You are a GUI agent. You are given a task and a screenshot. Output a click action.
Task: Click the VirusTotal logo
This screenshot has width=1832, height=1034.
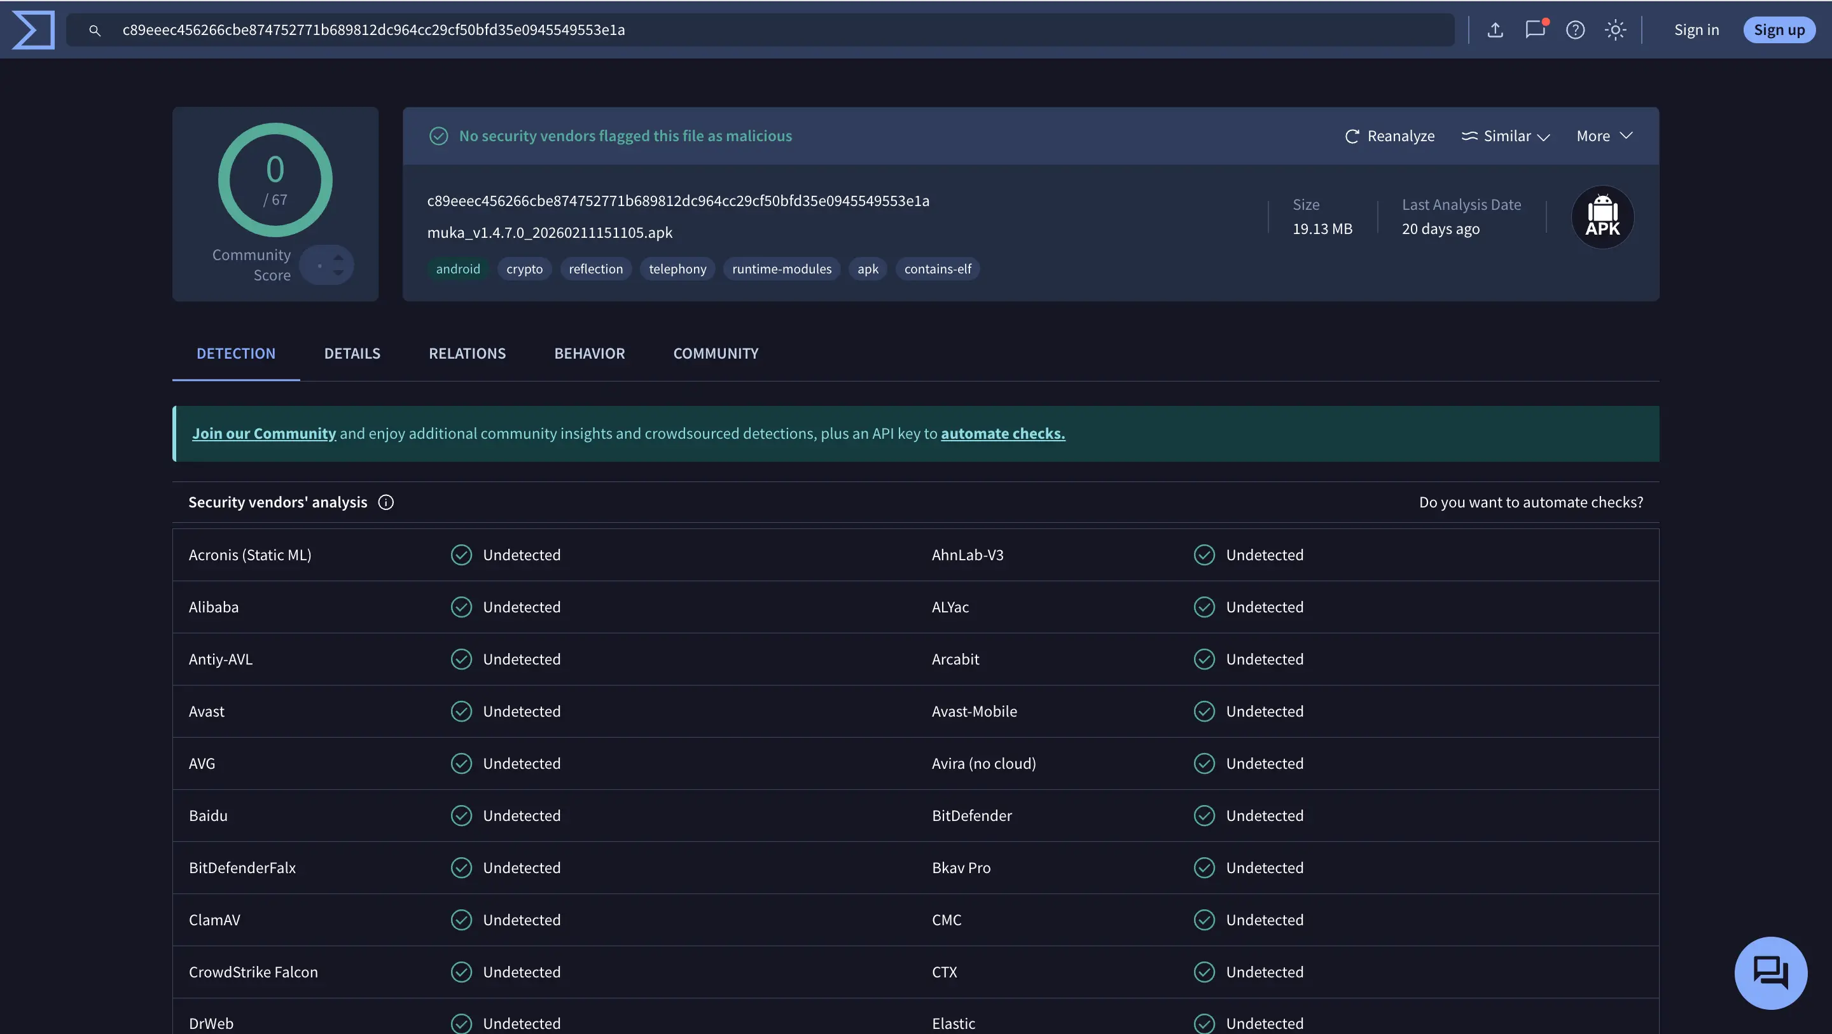coord(32,29)
